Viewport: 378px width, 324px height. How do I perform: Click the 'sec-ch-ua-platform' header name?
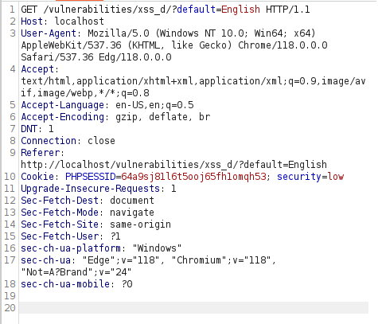tap(71, 248)
